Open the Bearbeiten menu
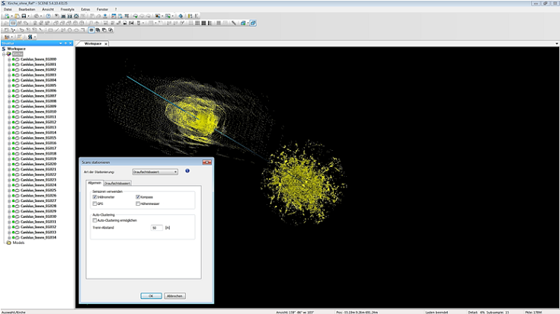The height and width of the screenshot is (314, 560). coord(27,9)
